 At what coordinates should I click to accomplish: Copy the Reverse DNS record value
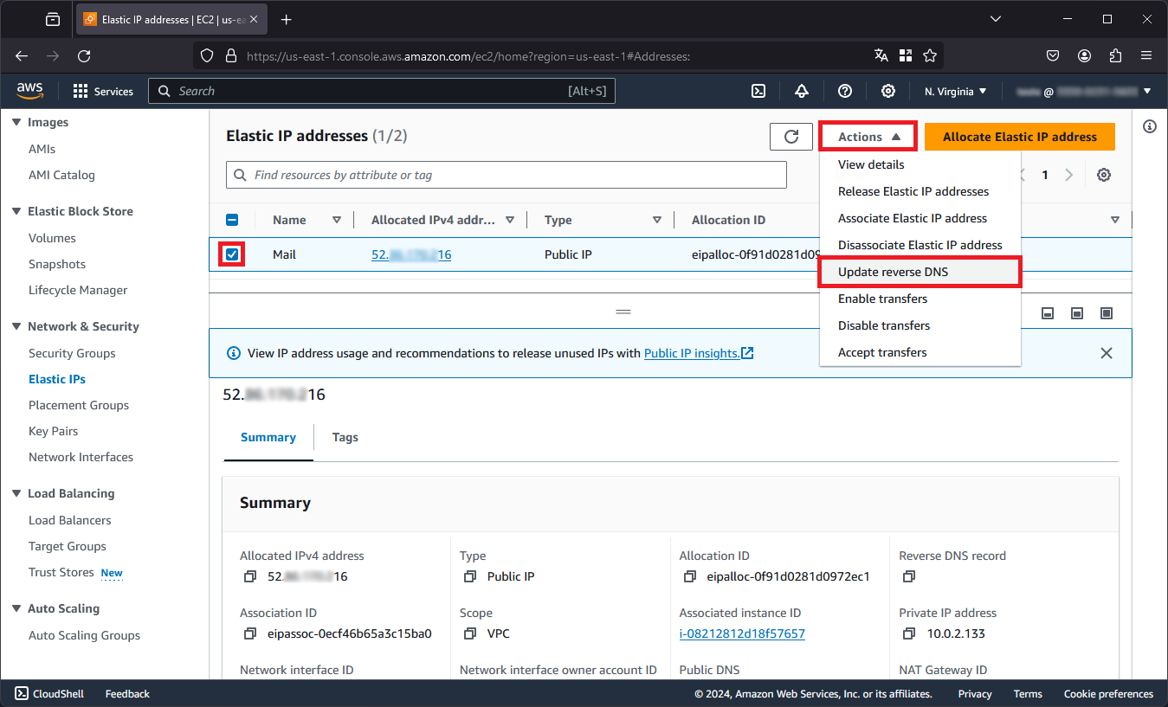910,576
